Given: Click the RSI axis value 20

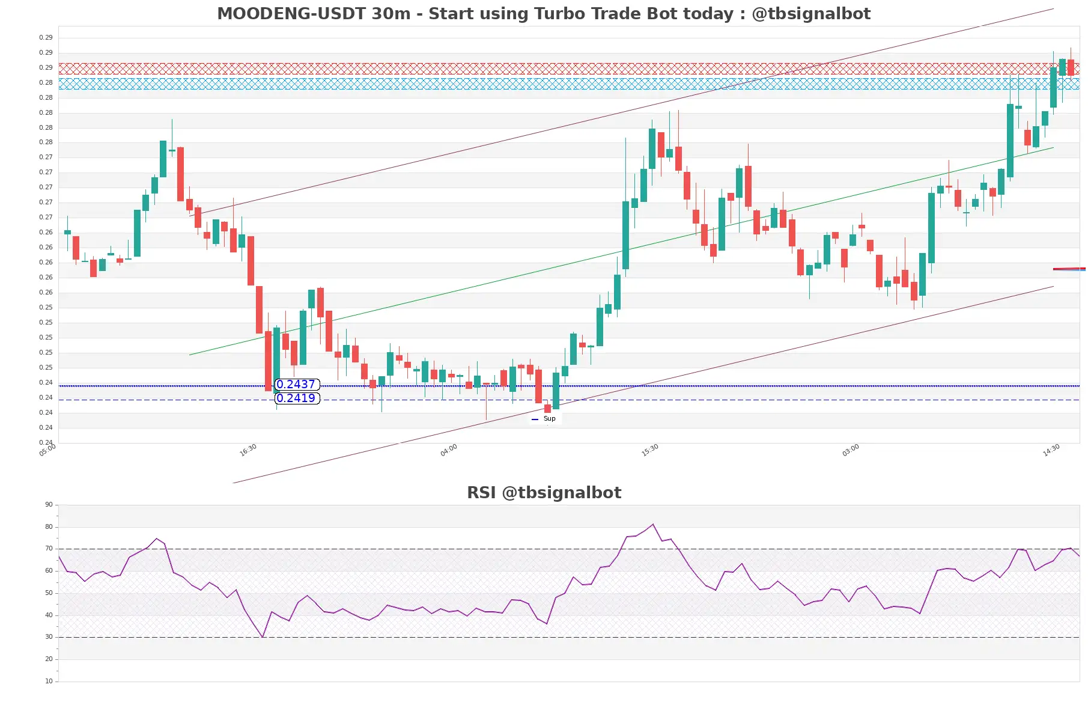Looking at the screenshot, I should click(x=49, y=659).
